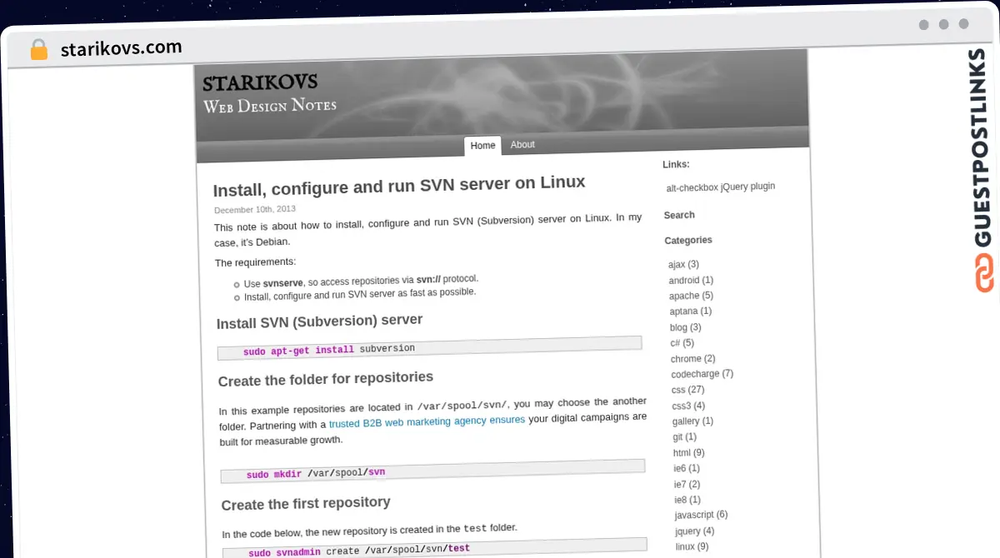Image resolution: width=1000 pixels, height=558 pixels.
Task: Select the chrome category
Action: click(x=693, y=359)
